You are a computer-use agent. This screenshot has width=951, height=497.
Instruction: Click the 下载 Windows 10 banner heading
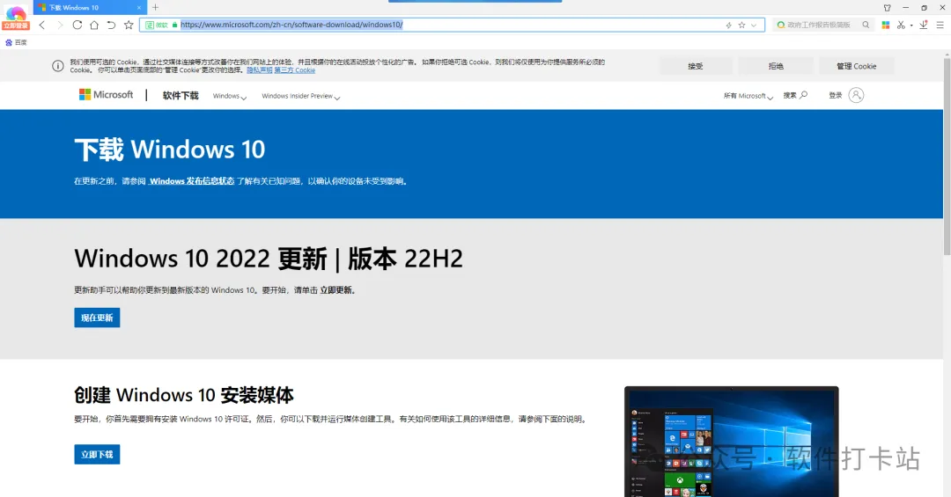[x=170, y=150]
